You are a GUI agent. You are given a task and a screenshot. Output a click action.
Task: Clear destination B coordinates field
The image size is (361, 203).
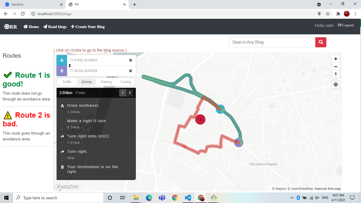click(x=130, y=71)
